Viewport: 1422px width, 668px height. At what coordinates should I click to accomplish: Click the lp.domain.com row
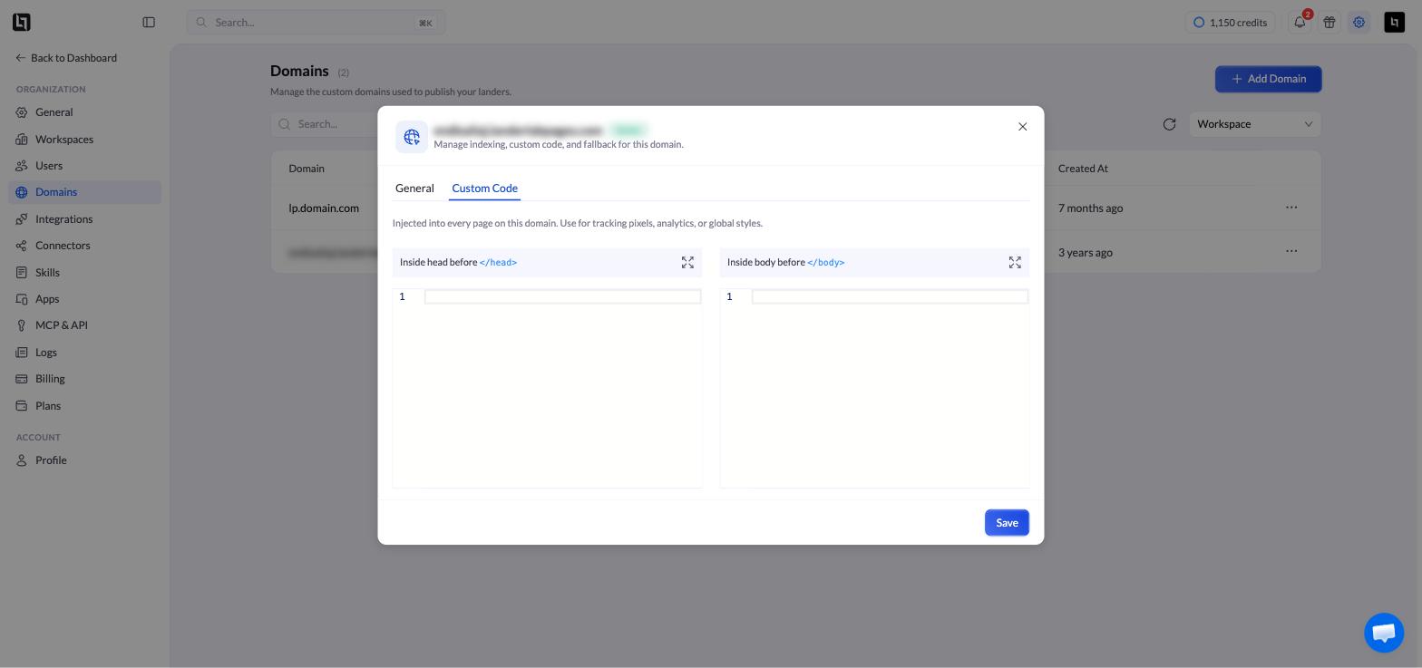point(795,208)
